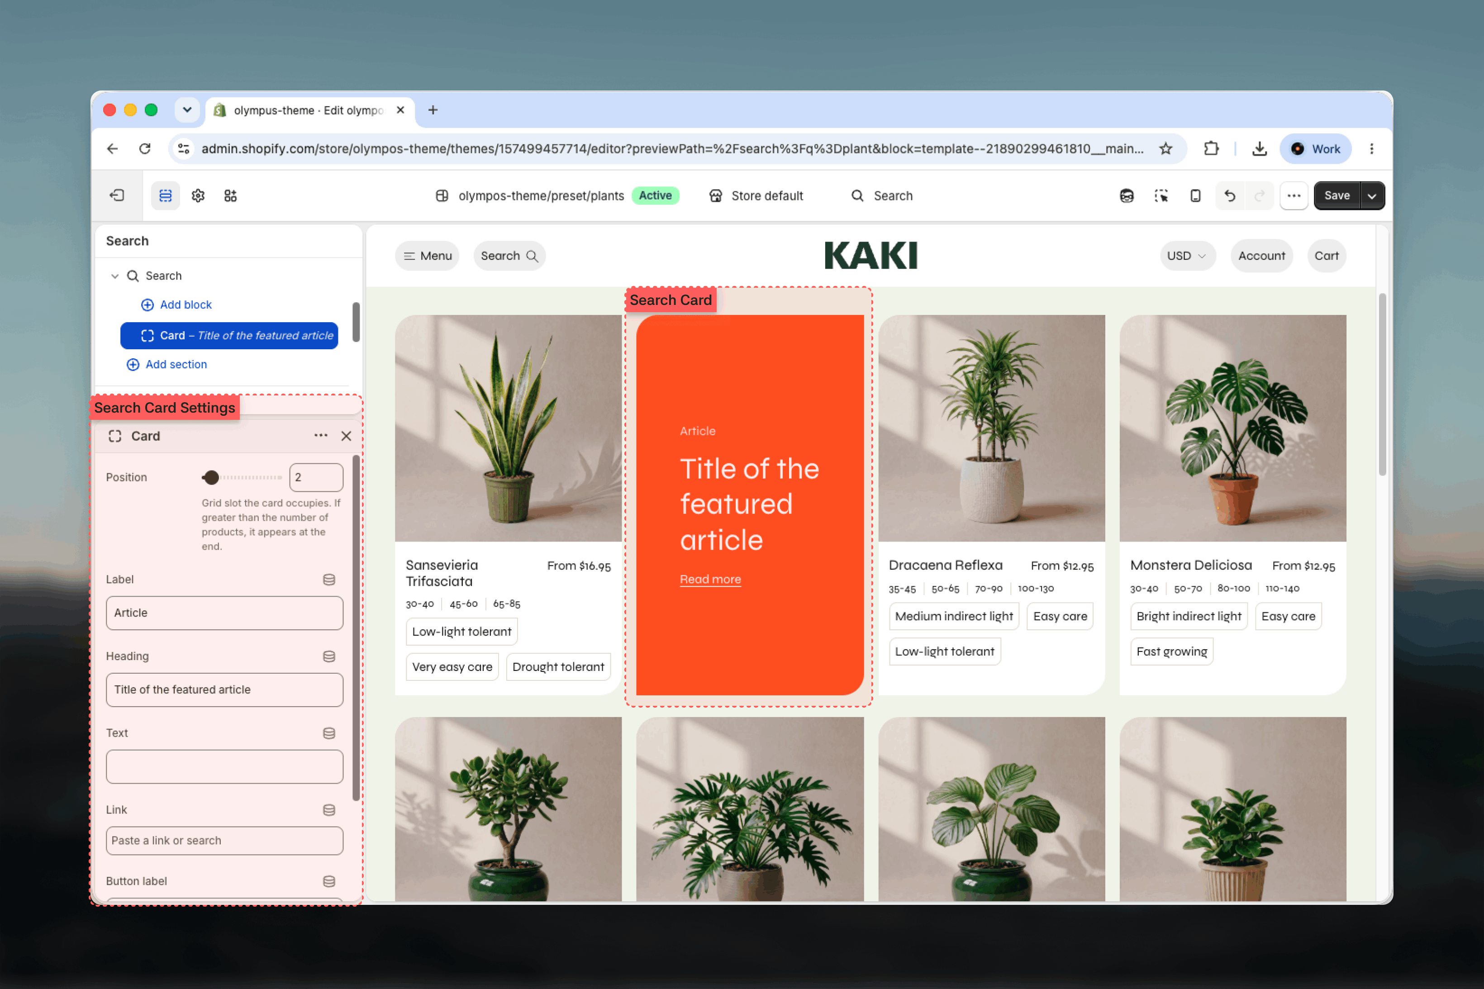Click the inspector selection cursor icon

(x=1161, y=195)
